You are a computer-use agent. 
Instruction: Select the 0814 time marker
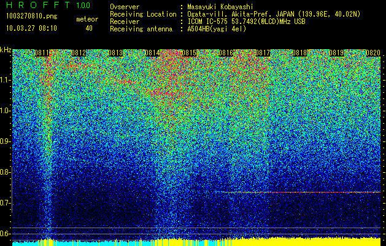tap(152, 53)
